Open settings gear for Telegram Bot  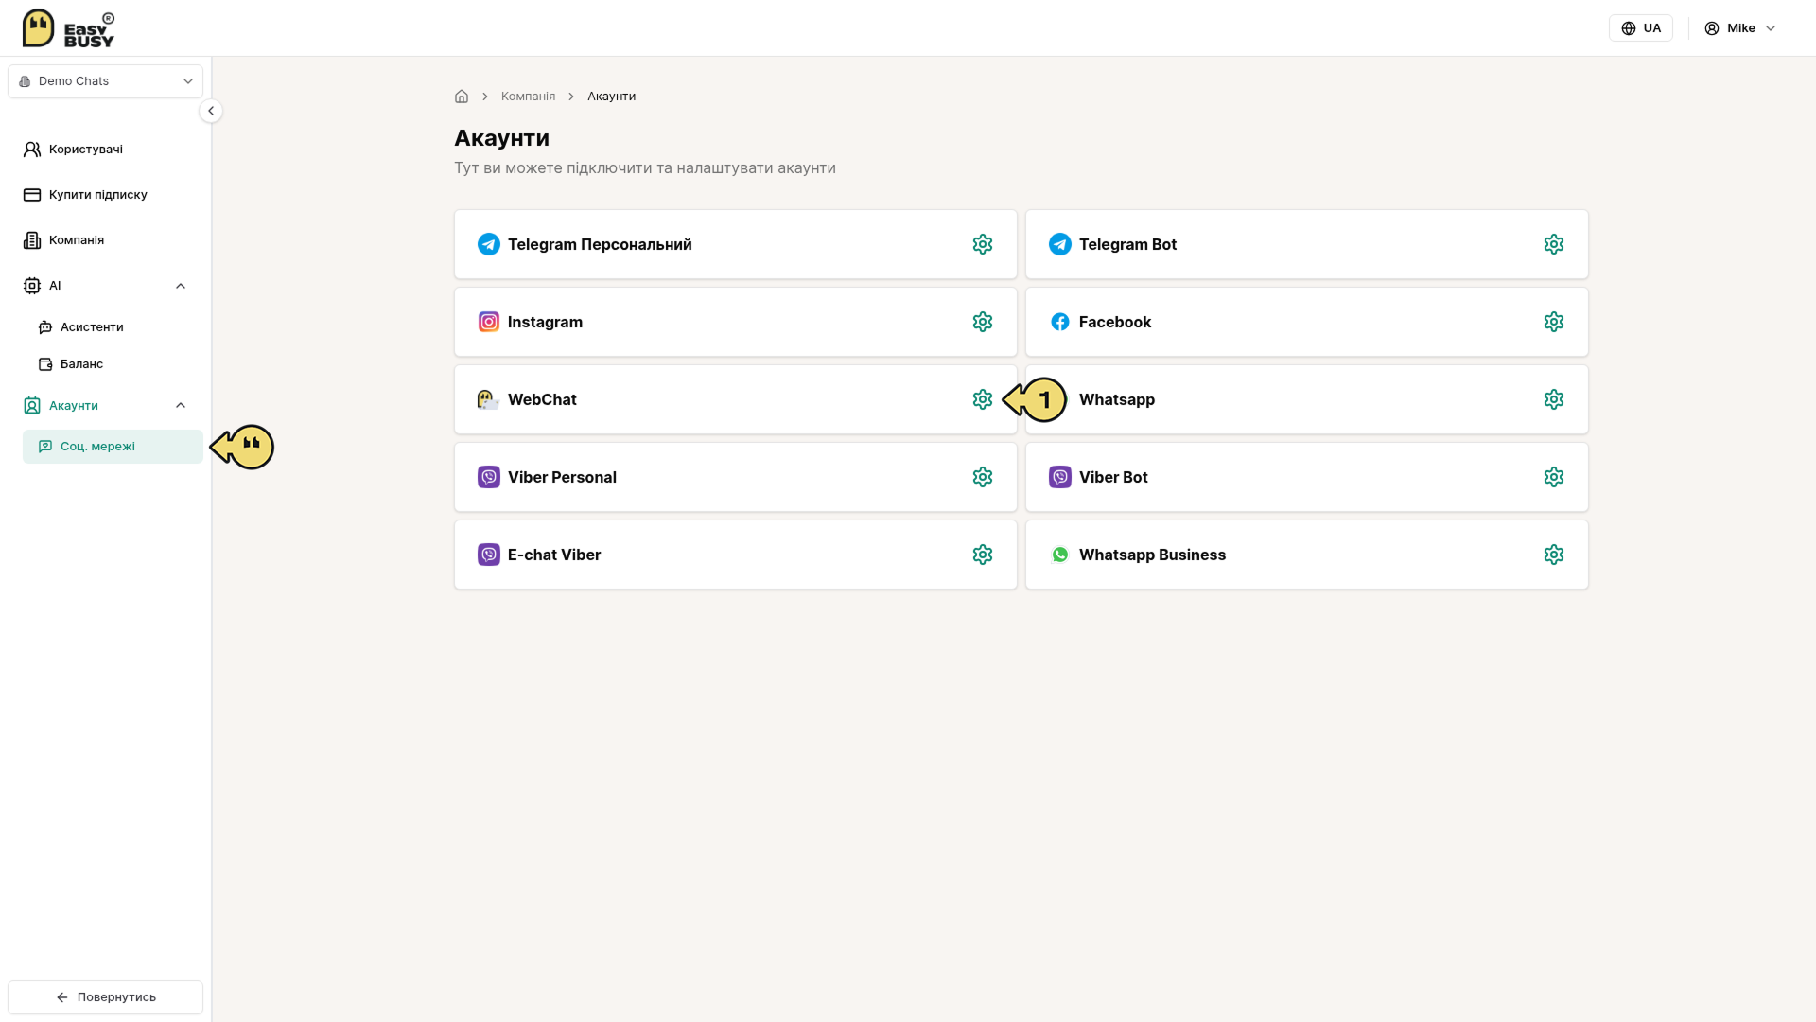click(x=1554, y=244)
